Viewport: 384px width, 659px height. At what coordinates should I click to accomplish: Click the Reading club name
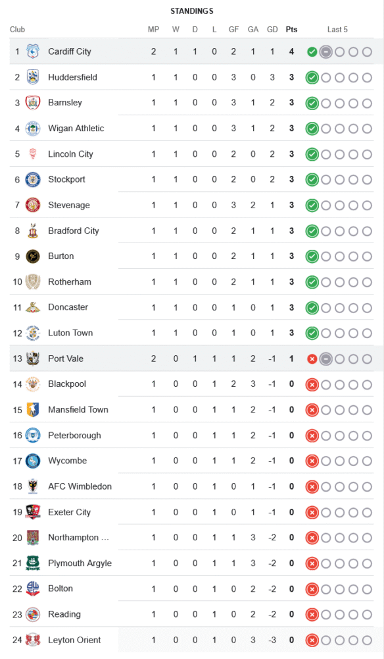coord(64,614)
